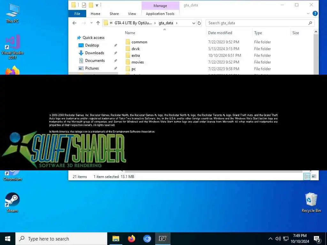Click the horizontal scrollbar in file list
The image size is (327, 245).
[213, 171]
